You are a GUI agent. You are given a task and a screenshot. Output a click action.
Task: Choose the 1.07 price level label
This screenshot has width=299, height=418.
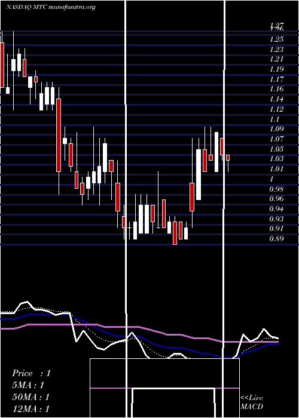276,139
